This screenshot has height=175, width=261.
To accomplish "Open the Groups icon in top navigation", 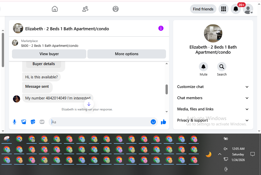I will pos(116,9).
